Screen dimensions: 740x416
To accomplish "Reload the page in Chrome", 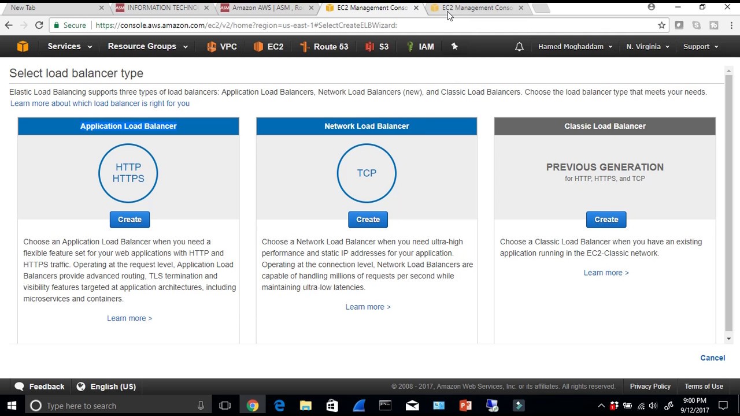I will (39, 25).
